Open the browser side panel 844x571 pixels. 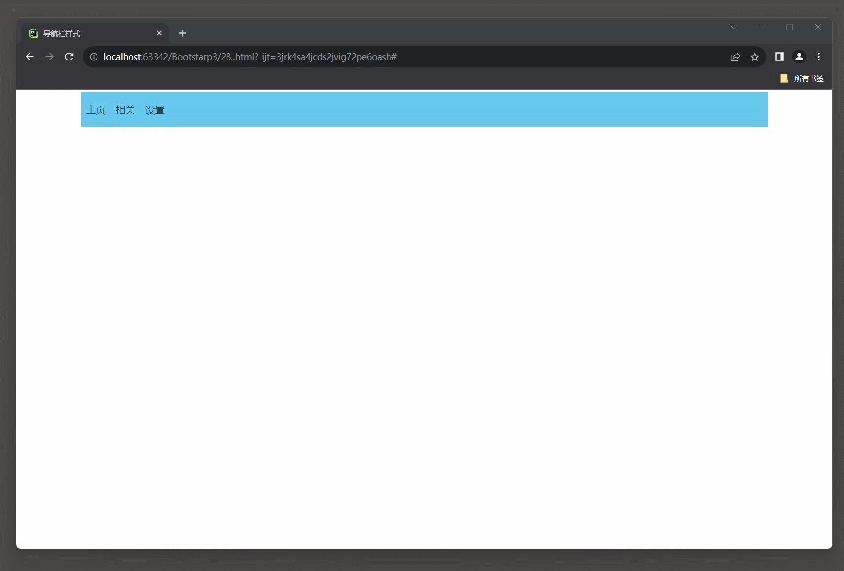point(779,57)
